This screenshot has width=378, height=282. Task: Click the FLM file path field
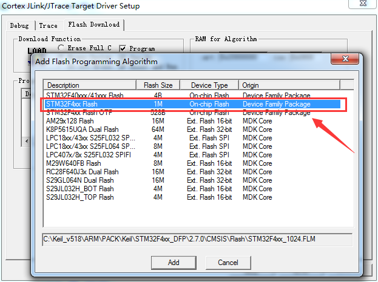tap(197, 240)
